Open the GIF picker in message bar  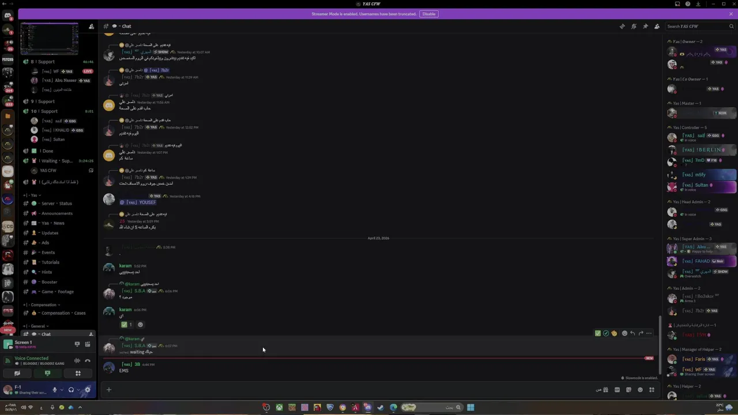coord(617,390)
